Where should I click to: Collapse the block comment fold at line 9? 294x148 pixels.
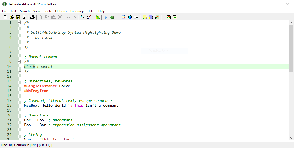click(19, 61)
